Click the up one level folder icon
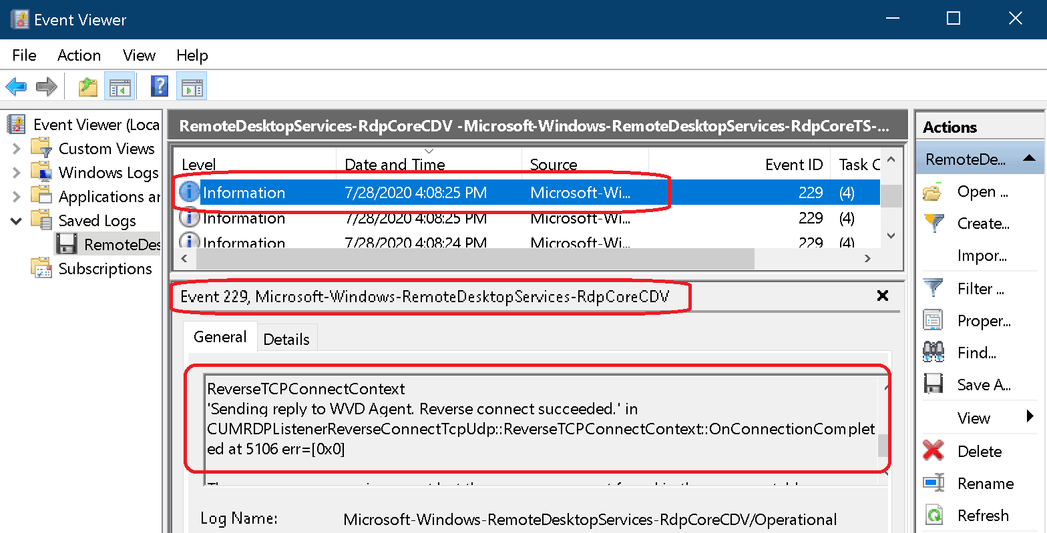The image size is (1047, 533). (88, 86)
